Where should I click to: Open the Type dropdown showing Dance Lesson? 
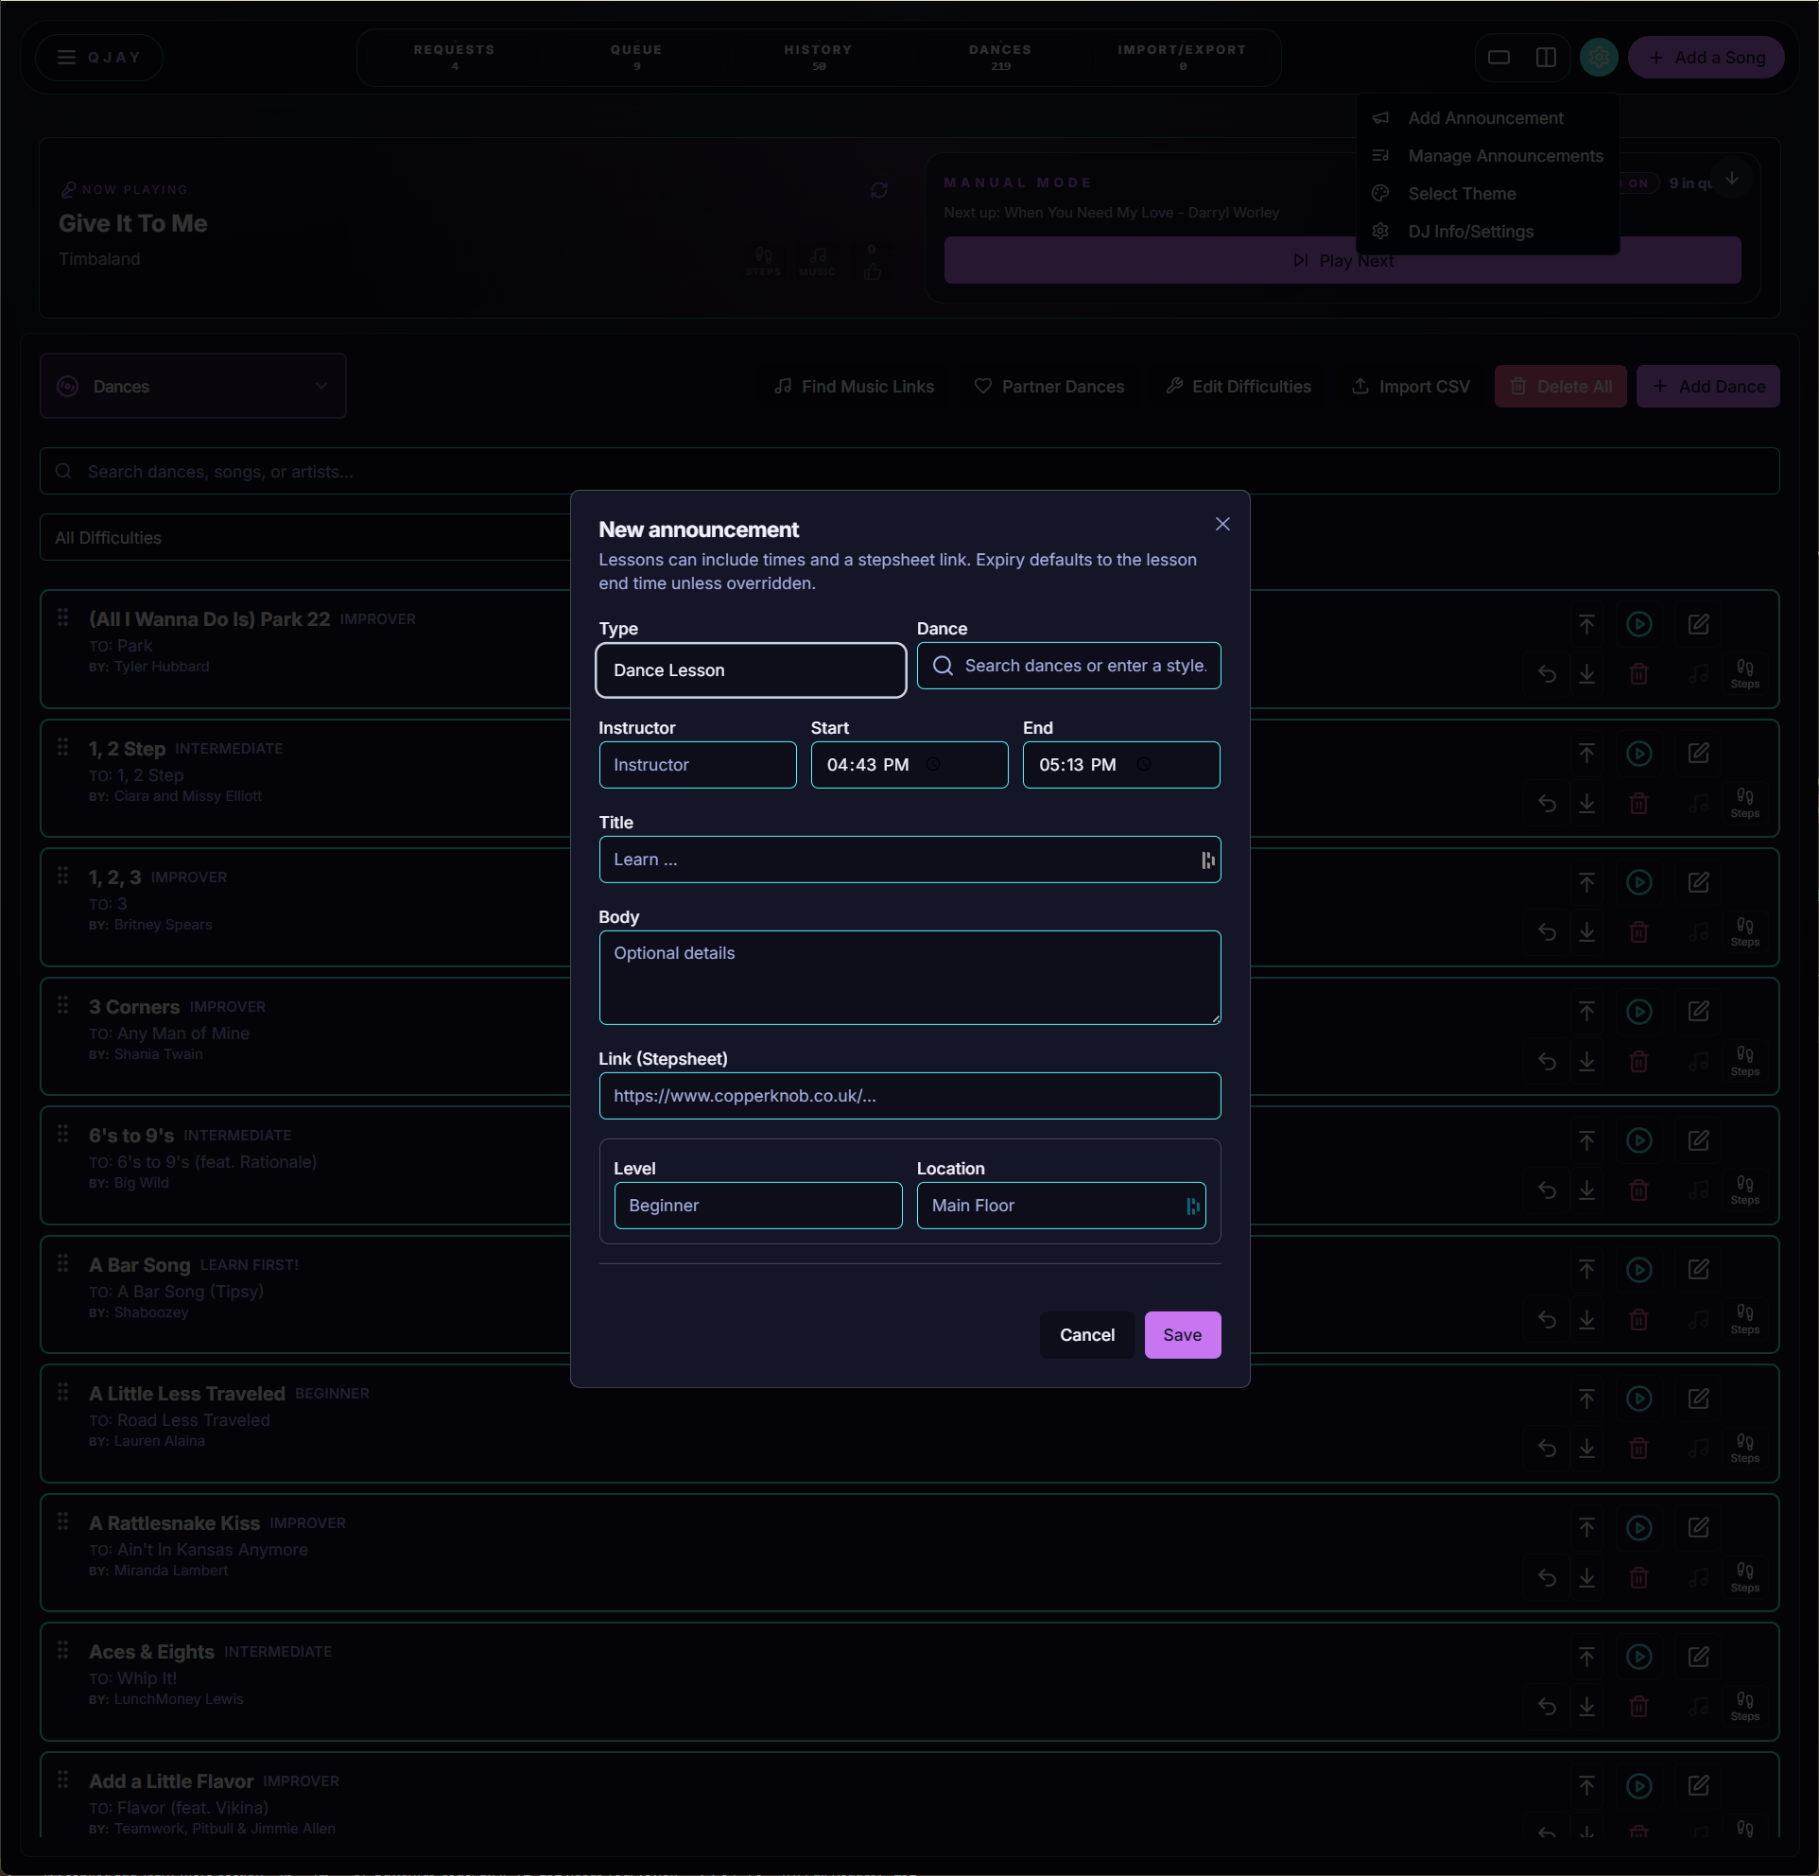[750, 670]
